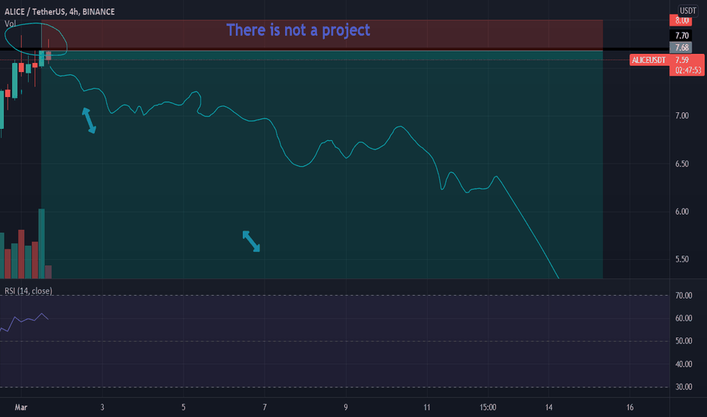Select the Vol indicator label

10,24
